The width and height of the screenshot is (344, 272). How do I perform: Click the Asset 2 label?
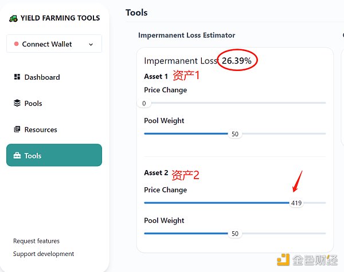point(156,173)
